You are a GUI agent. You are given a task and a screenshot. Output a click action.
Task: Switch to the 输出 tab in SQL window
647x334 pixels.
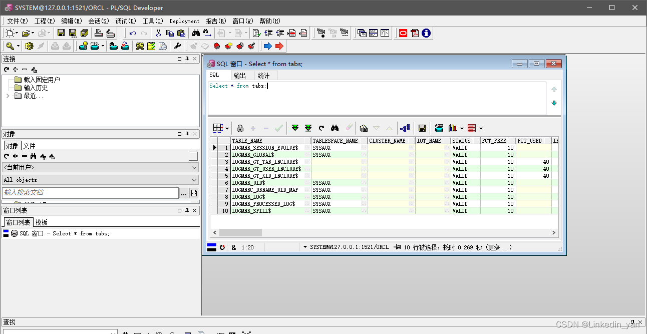click(240, 76)
